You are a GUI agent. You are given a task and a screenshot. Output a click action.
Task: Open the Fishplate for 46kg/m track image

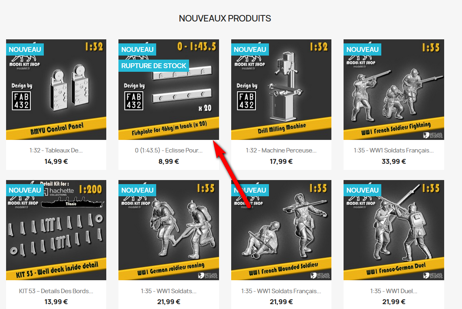click(169, 90)
